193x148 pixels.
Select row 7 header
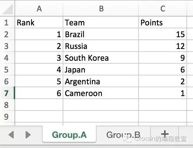(x=7, y=93)
